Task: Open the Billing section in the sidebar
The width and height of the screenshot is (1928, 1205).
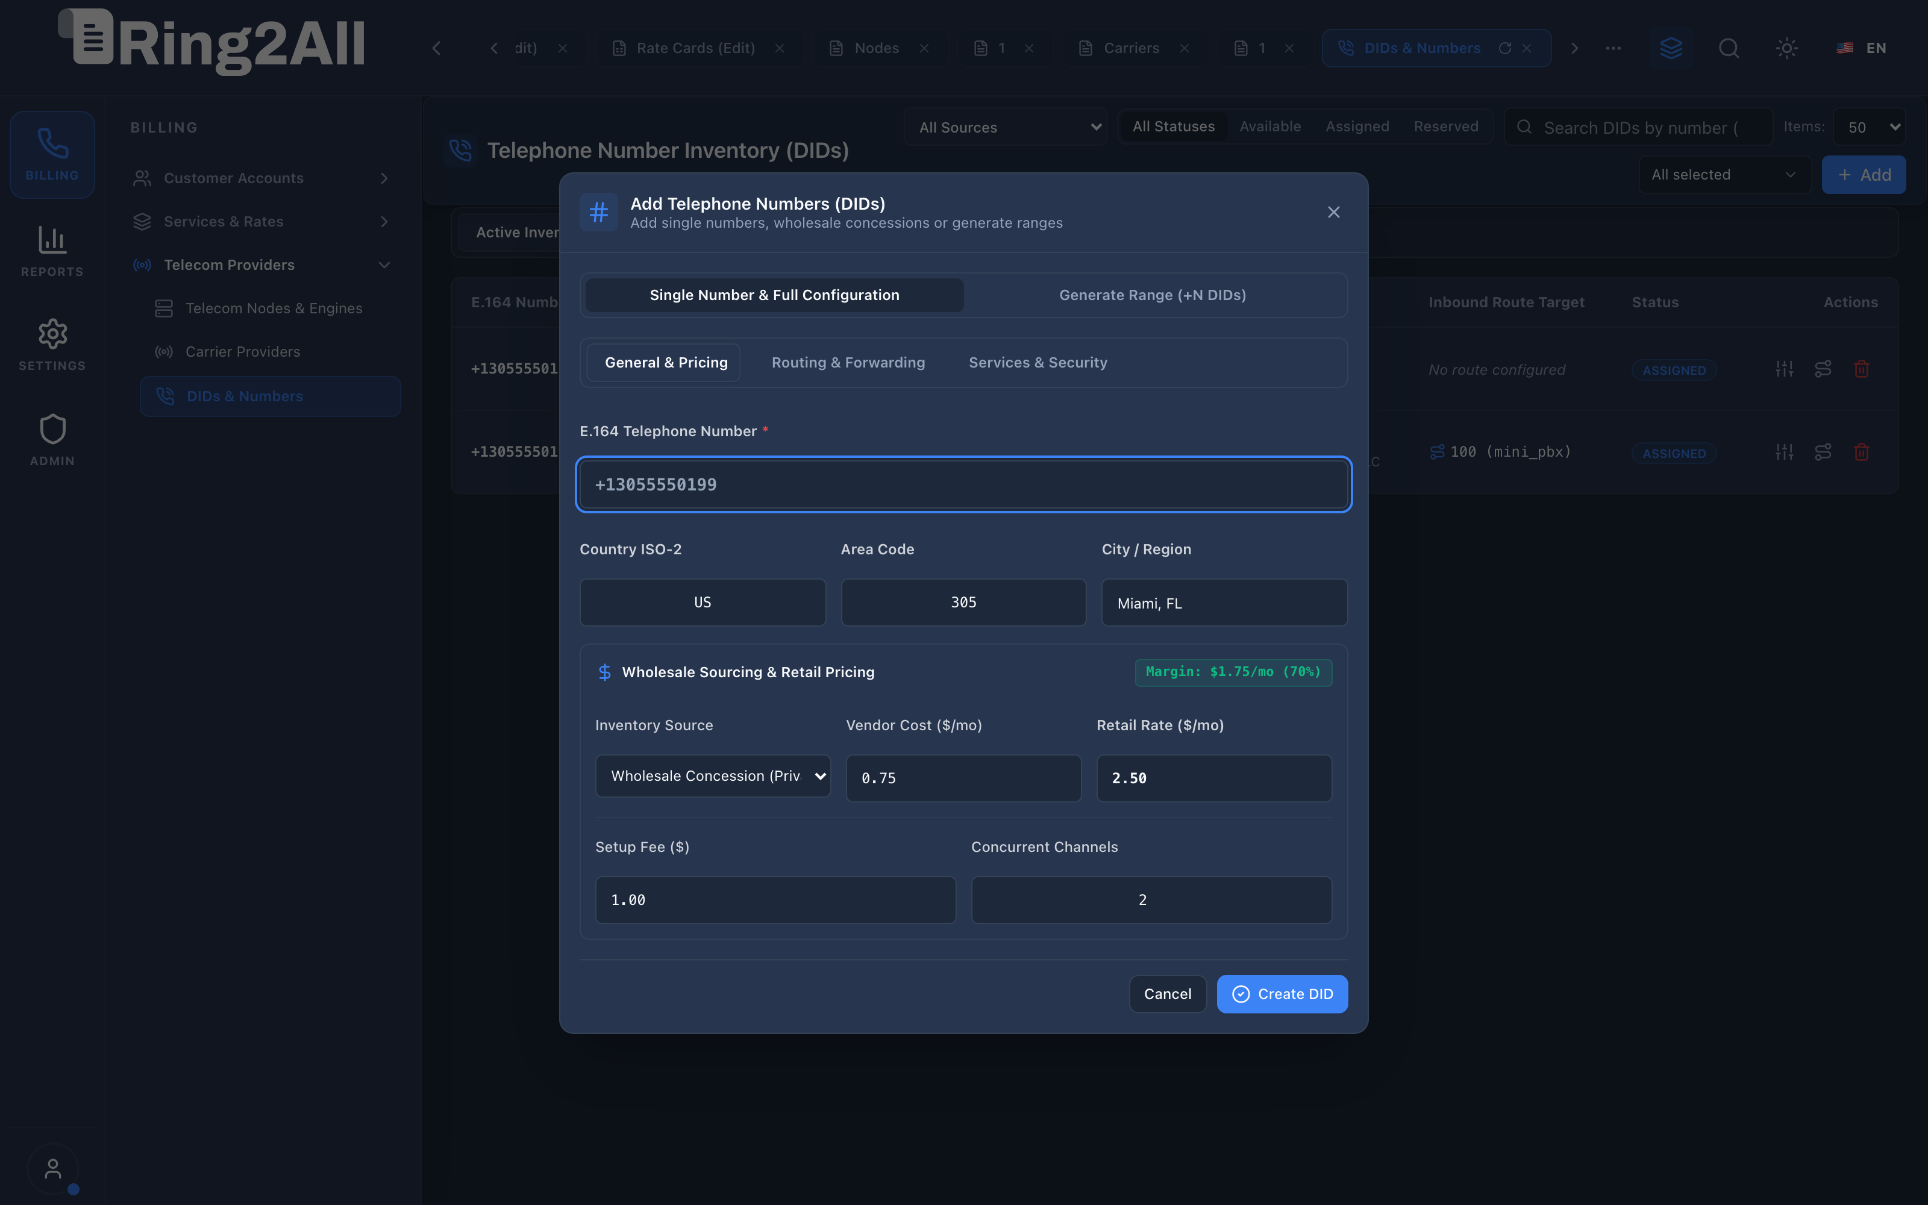Action: pos(52,154)
